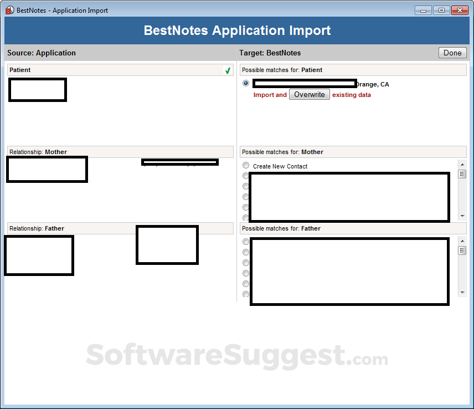Image resolution: width=474 pixels, height=409 pixels.
Task: Click the Create New Contact label text
Action: (x=280, y=166)
